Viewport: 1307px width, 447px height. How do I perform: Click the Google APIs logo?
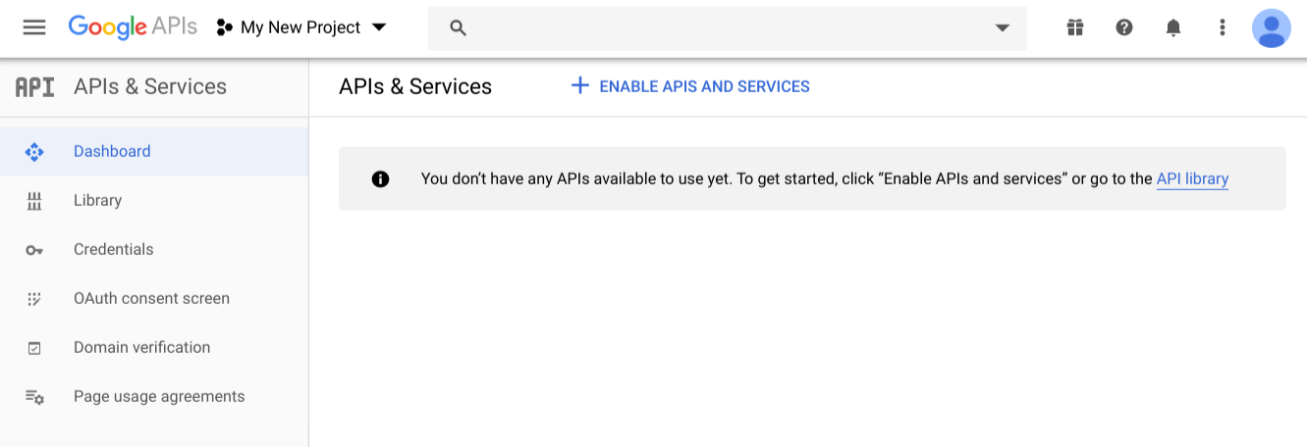pyautogui.click(x=133, y=27)
